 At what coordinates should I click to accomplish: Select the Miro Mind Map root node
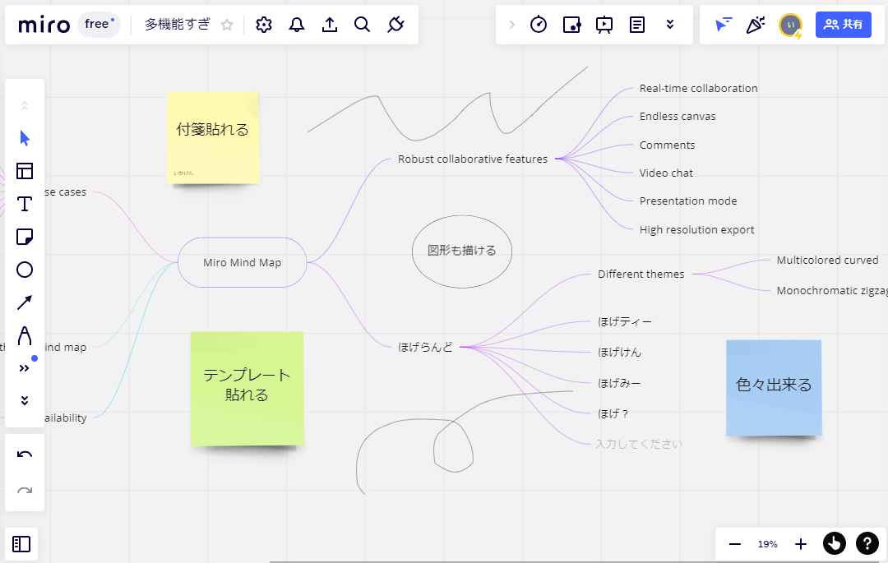click(x=243, y=262)
